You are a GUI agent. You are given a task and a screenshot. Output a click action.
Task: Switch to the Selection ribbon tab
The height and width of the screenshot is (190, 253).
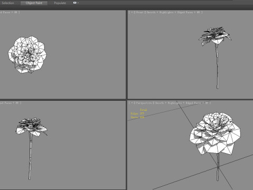coord(8,3)
